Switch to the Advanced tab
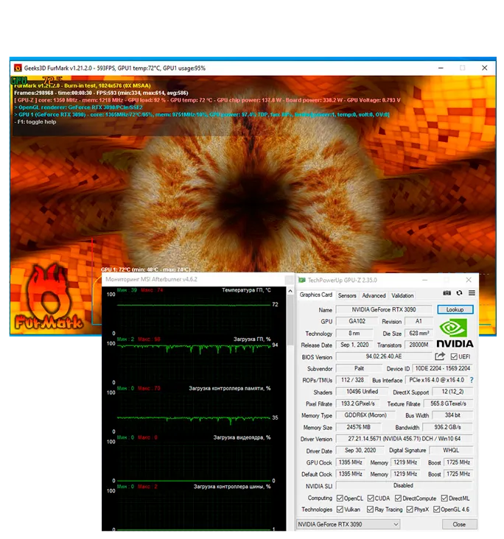504x539 pixels. tap(374, 295)
